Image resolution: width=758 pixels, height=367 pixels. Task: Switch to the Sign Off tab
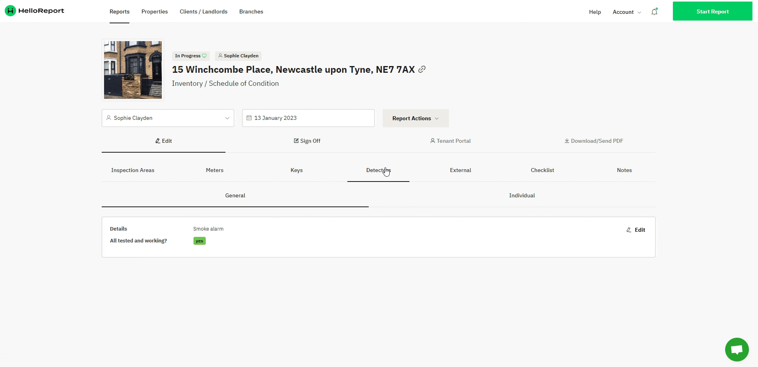coord(307,141)
